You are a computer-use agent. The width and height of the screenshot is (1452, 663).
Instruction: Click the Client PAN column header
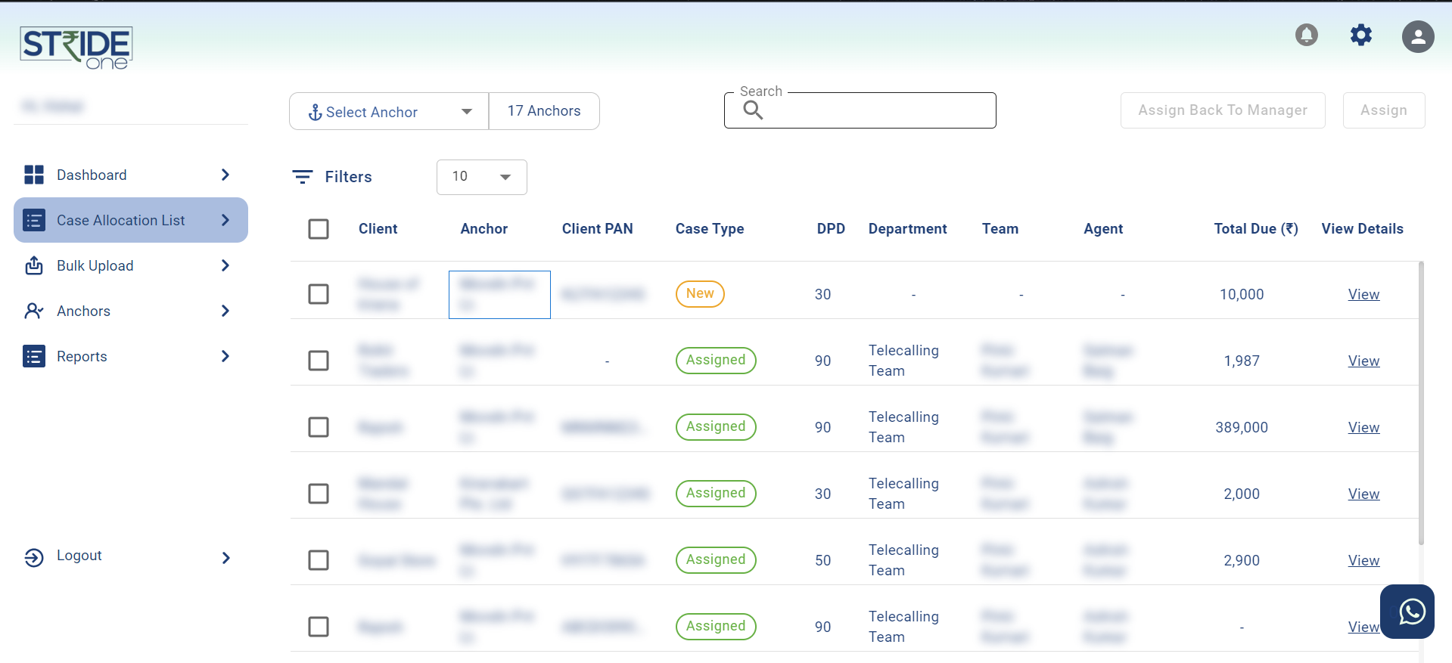[597, 229]
